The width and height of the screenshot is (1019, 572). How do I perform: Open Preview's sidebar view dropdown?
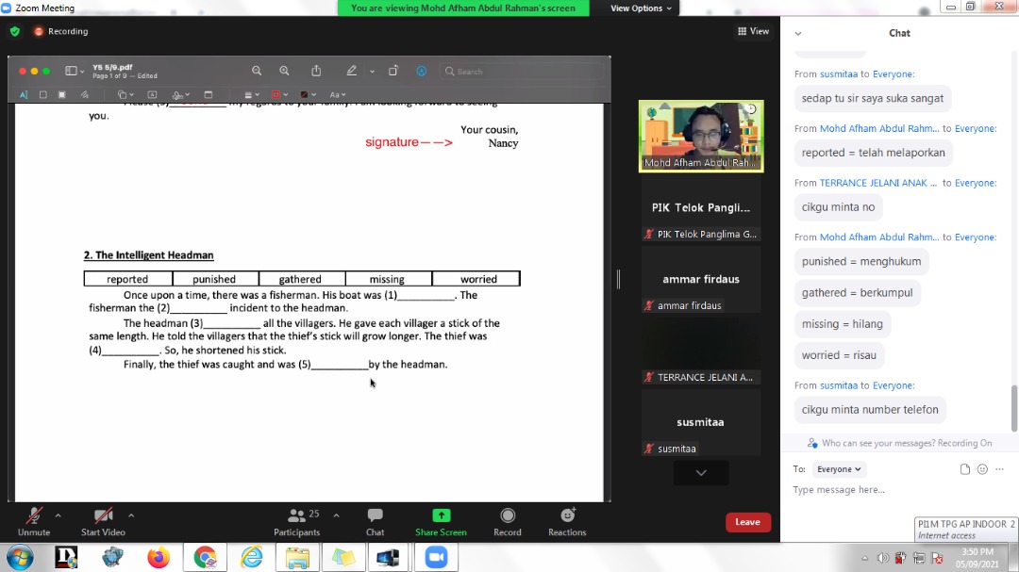tap(75, 71)
